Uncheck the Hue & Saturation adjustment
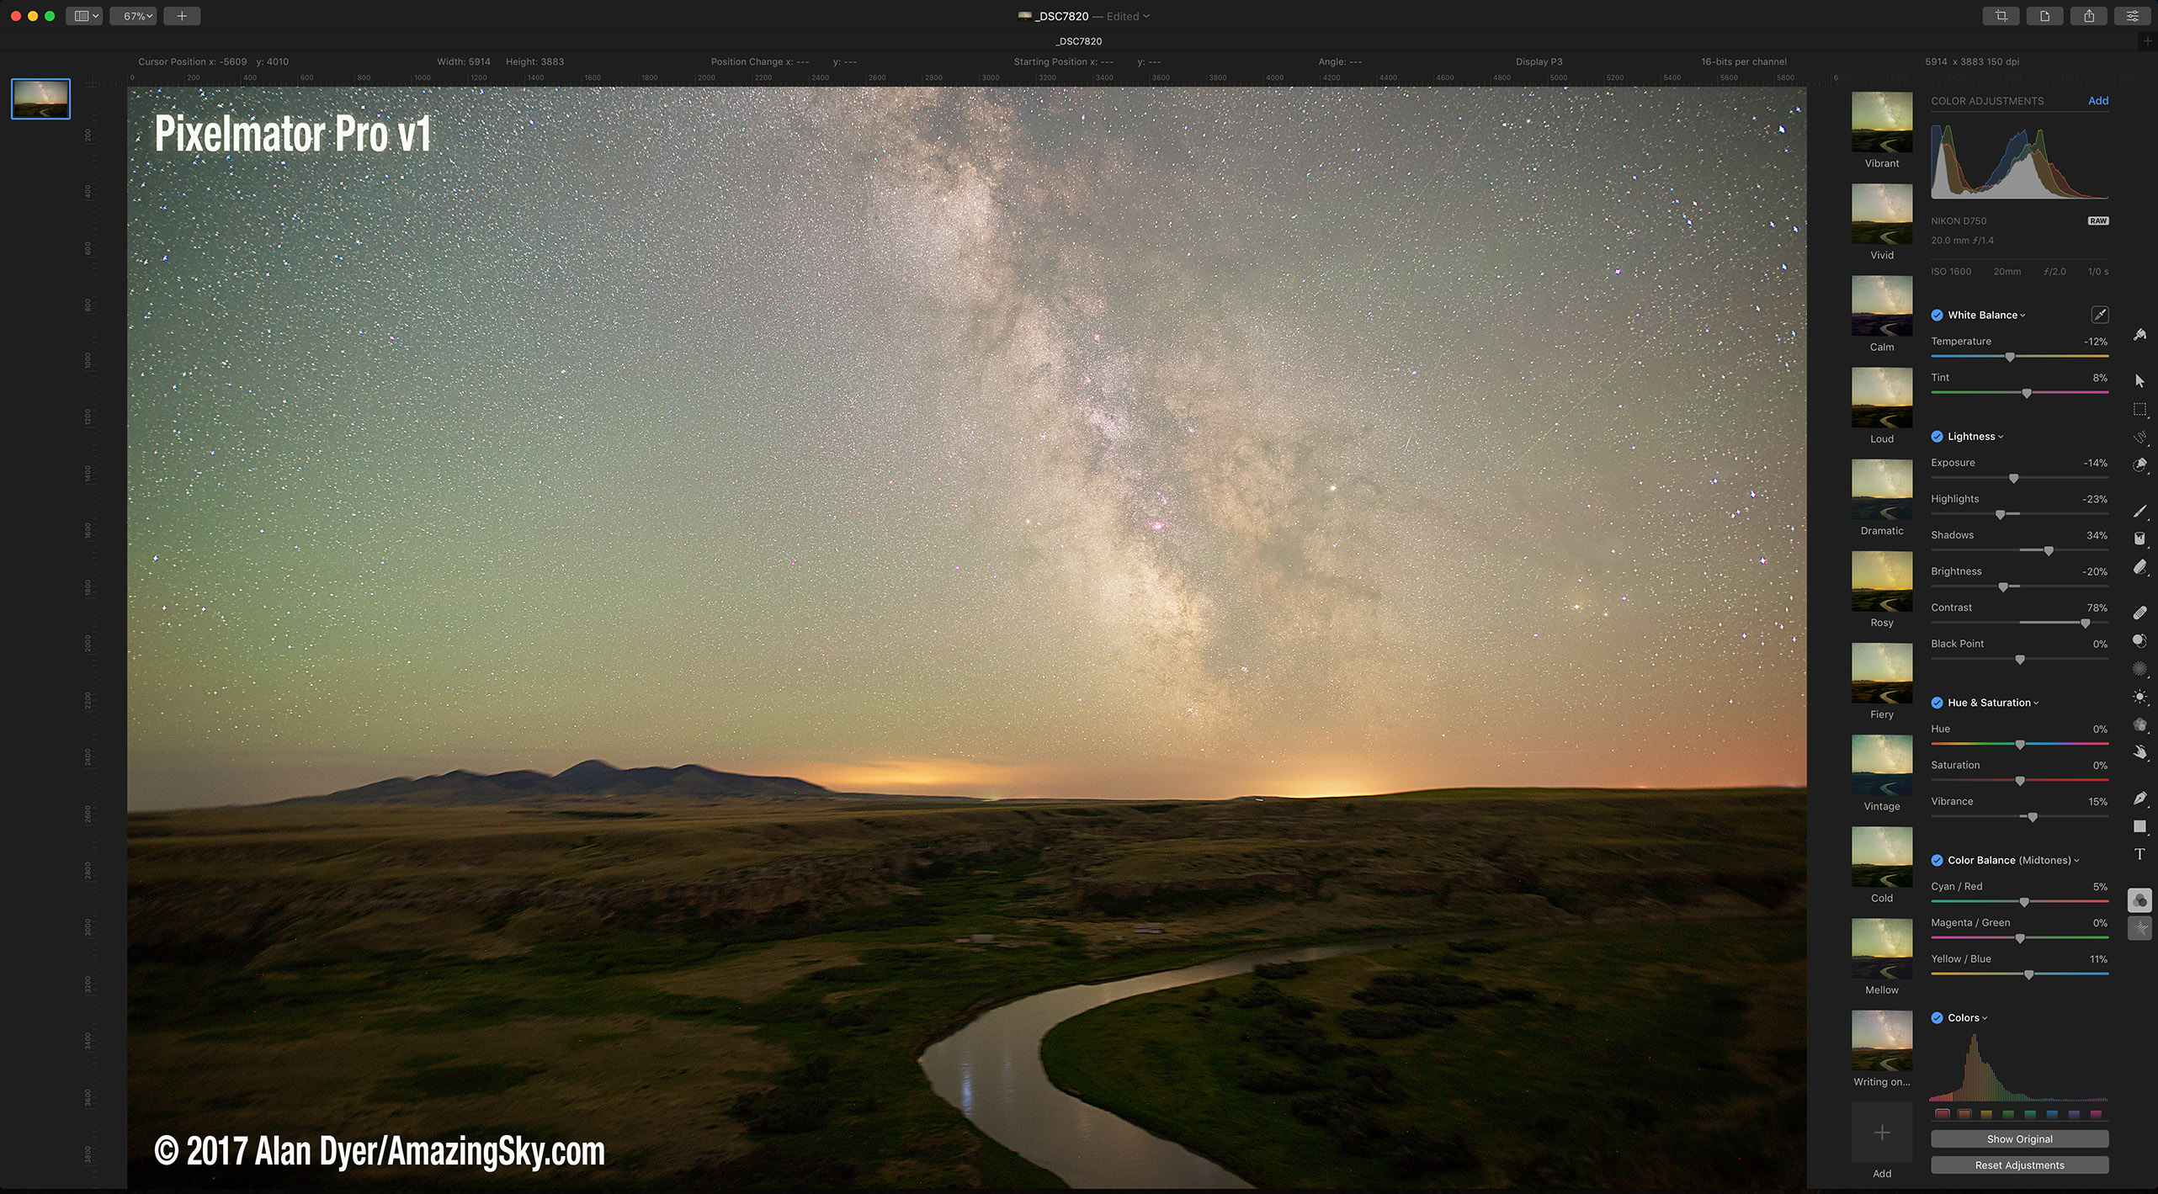The width and height of the screenshot is (2158, 1194). point(1937,703)
